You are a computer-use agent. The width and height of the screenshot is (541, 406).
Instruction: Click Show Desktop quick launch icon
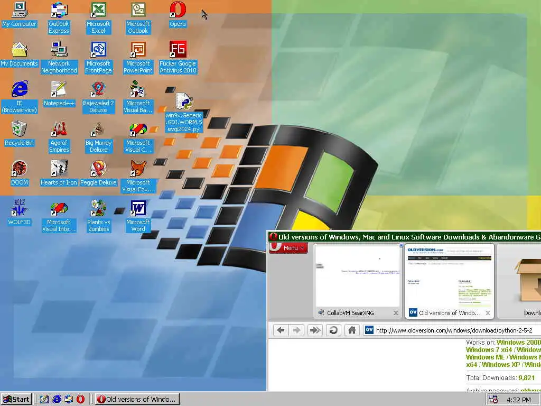44,400
